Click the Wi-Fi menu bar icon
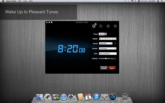The height and width of the screenshot is (103, 165). 132,1
